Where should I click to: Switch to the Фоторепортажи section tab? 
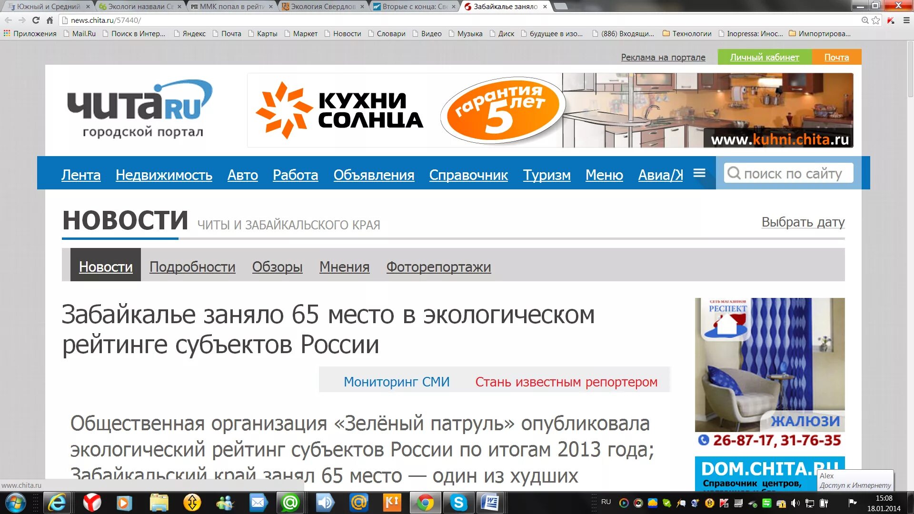438,267
